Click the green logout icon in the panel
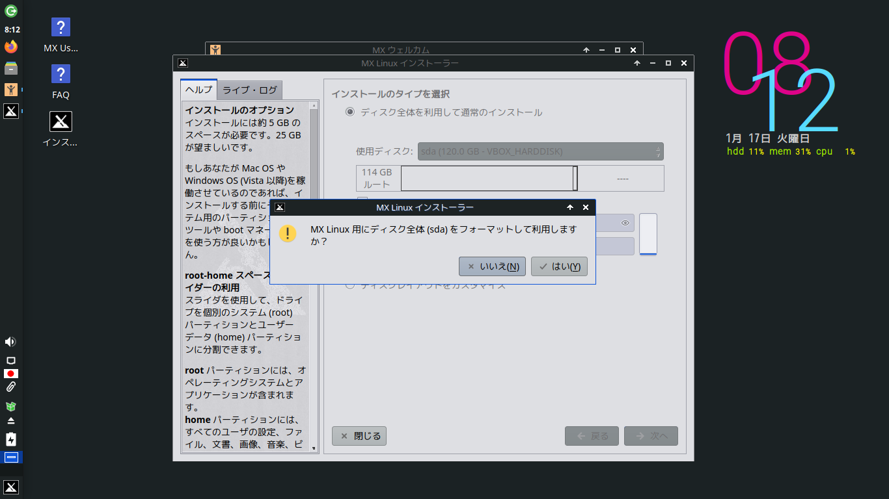Viewport: 889px width, 499px height. coord(11,10)
